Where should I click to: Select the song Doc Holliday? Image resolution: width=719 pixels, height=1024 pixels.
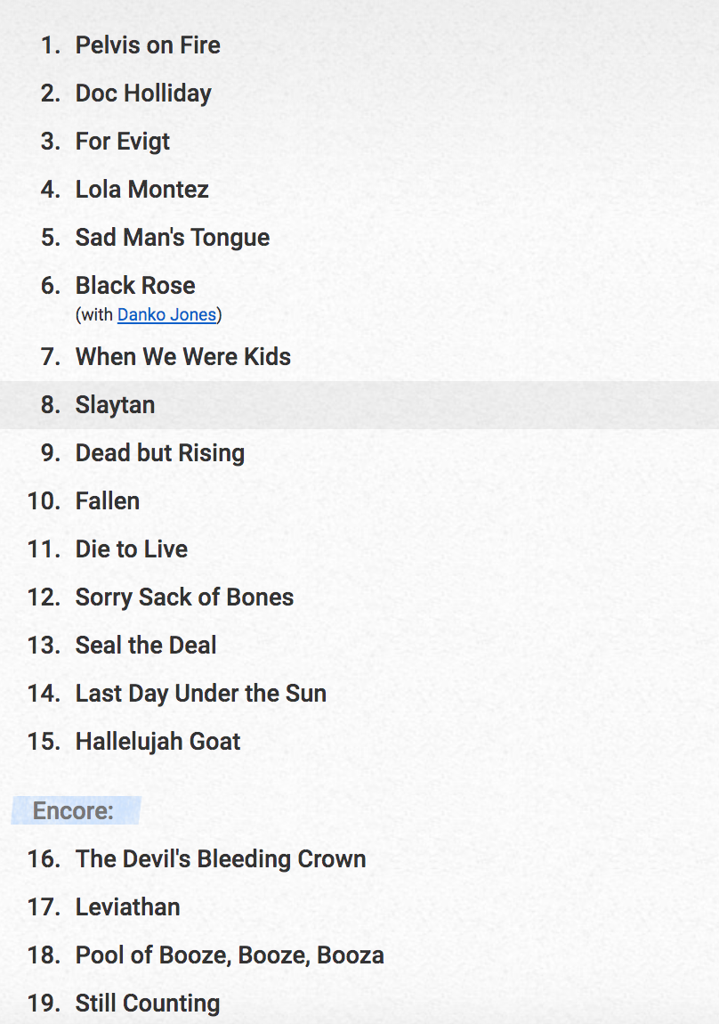coord(143,93)
